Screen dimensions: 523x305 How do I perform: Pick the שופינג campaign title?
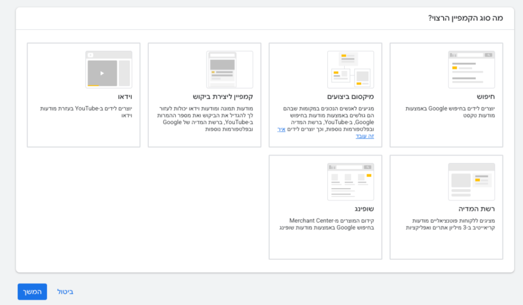364,209
